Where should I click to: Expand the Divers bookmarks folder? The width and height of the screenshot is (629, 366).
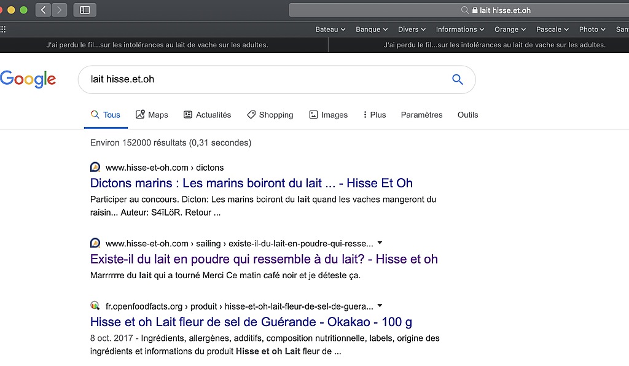click(412, 29)
